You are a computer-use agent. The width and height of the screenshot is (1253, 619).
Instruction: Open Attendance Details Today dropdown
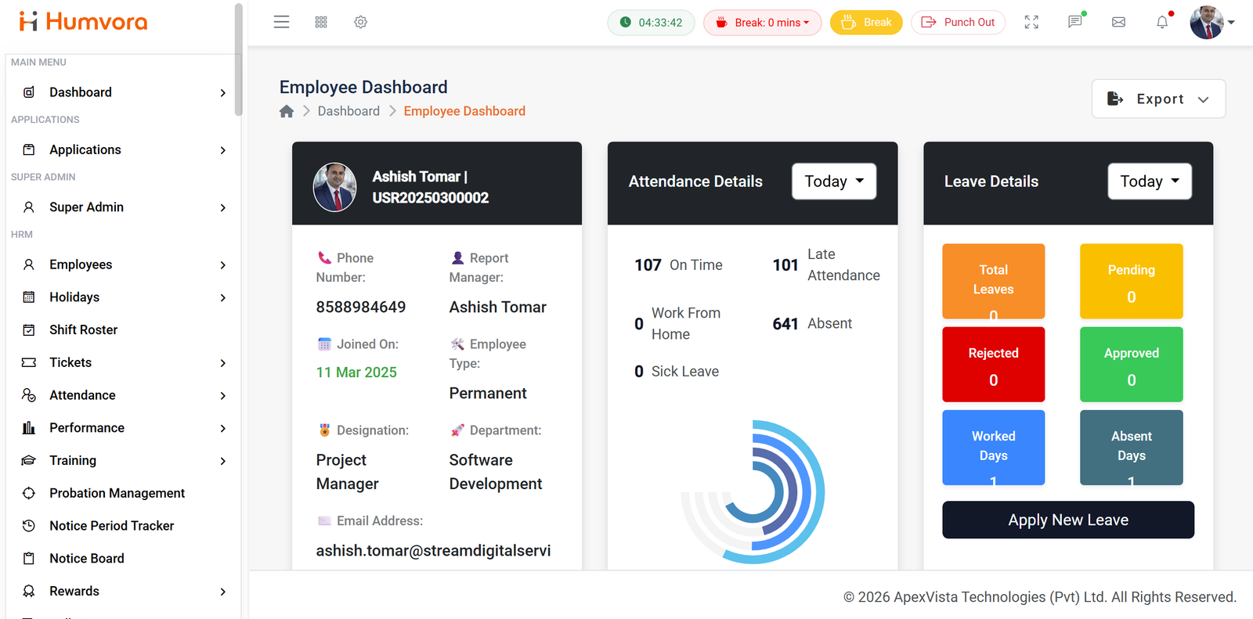(834, 182)
